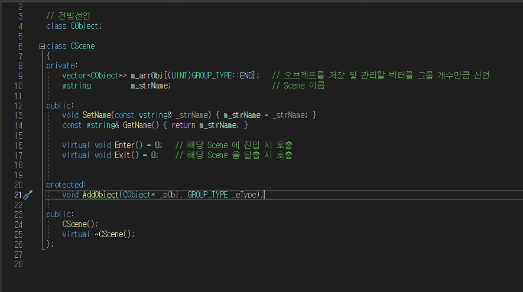
Task: Click the class CObject forward declaration
Action: pos(74,26)
